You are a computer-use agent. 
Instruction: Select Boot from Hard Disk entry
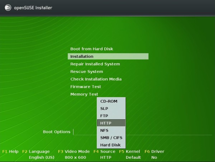point(92,49)
